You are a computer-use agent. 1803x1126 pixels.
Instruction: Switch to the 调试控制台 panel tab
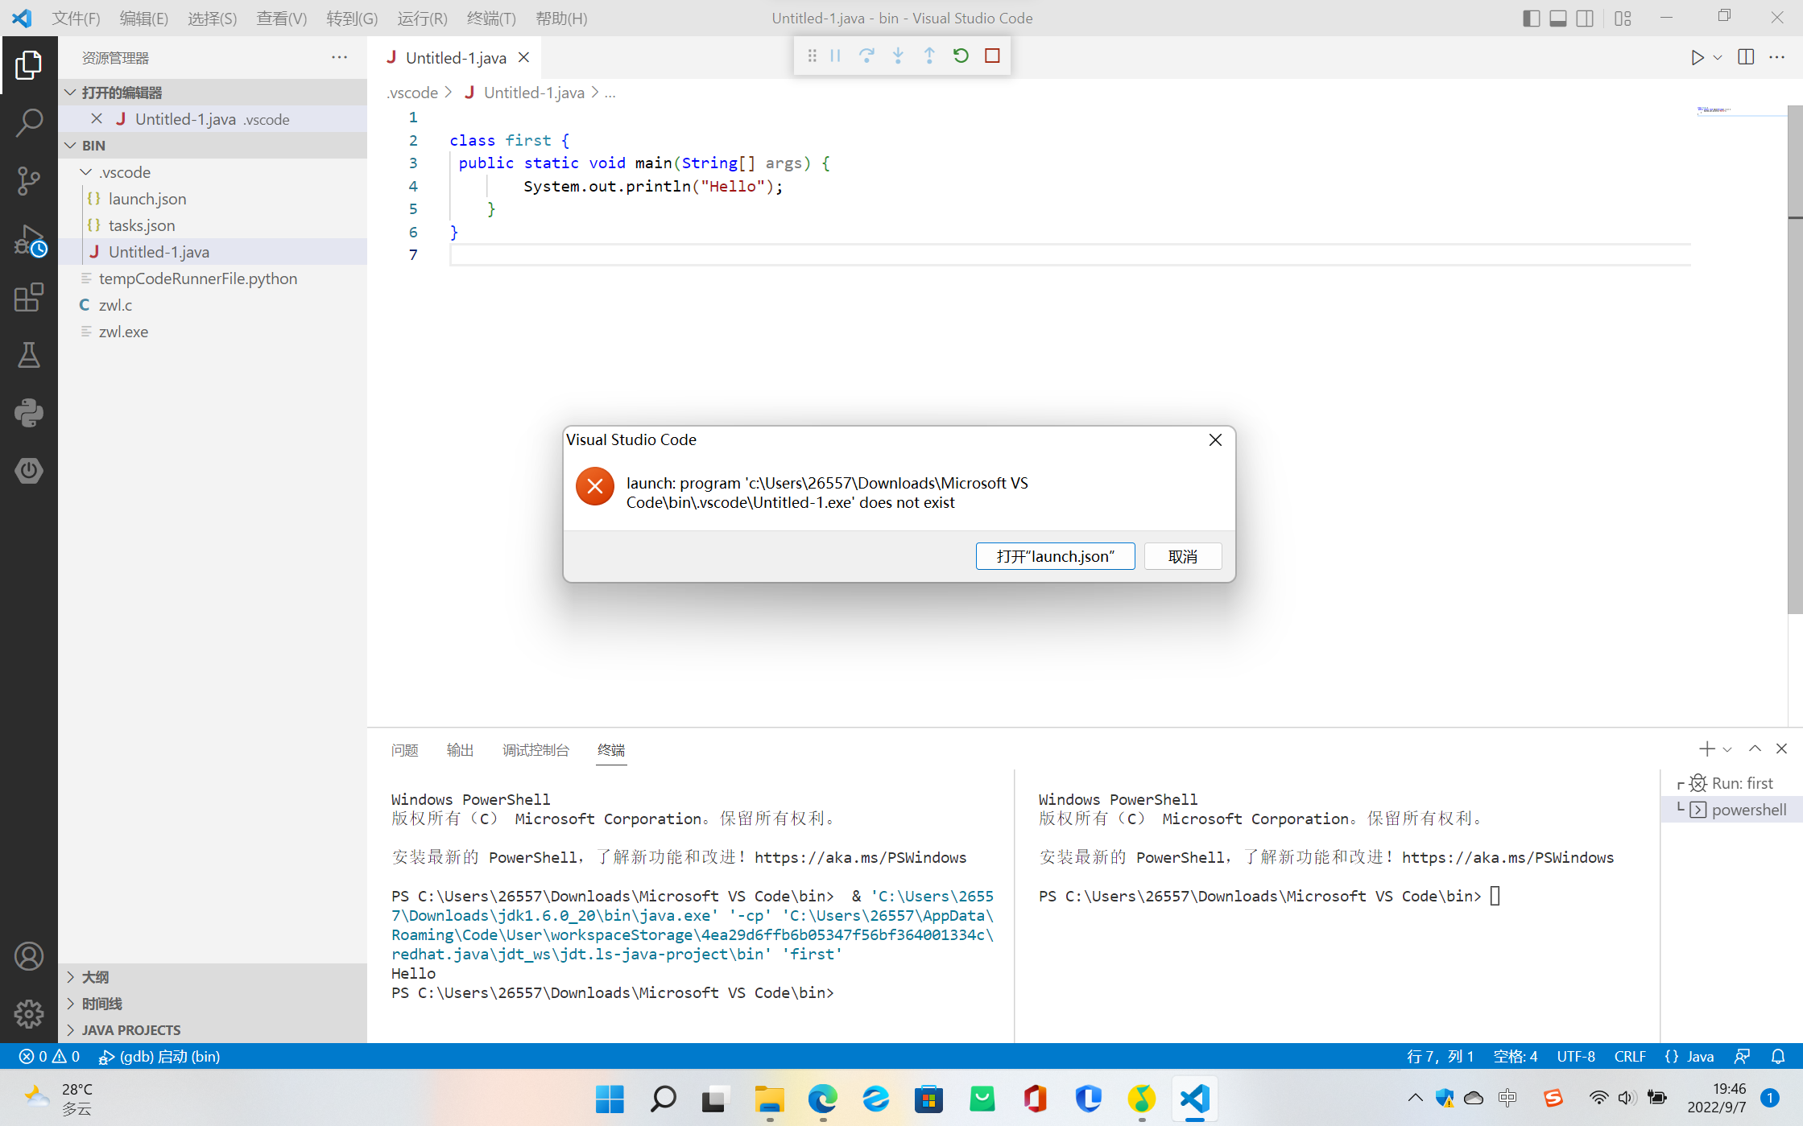[536, 750]
